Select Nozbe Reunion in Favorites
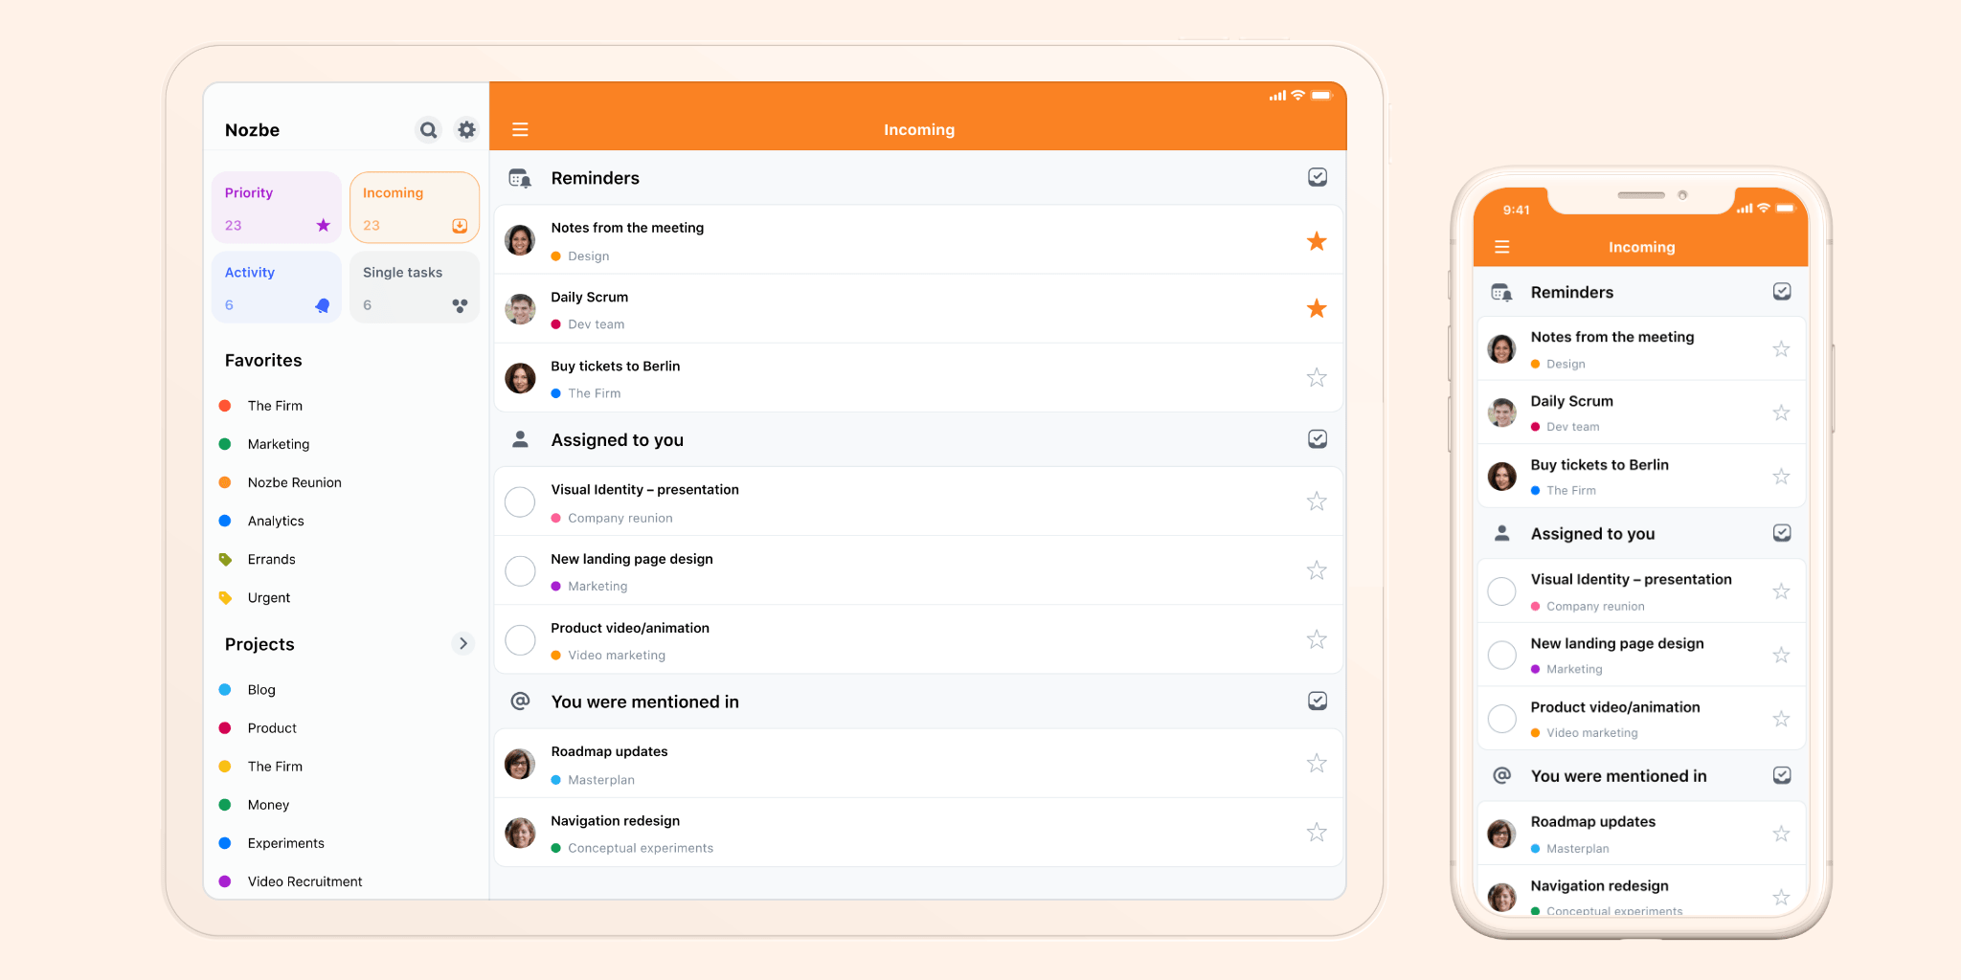Viewport: 1961px width, 980px height. tap(294, 482)
